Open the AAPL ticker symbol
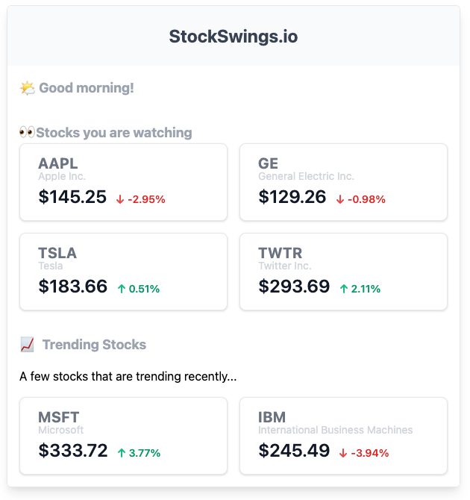The image size is (470, 500). 58,163
